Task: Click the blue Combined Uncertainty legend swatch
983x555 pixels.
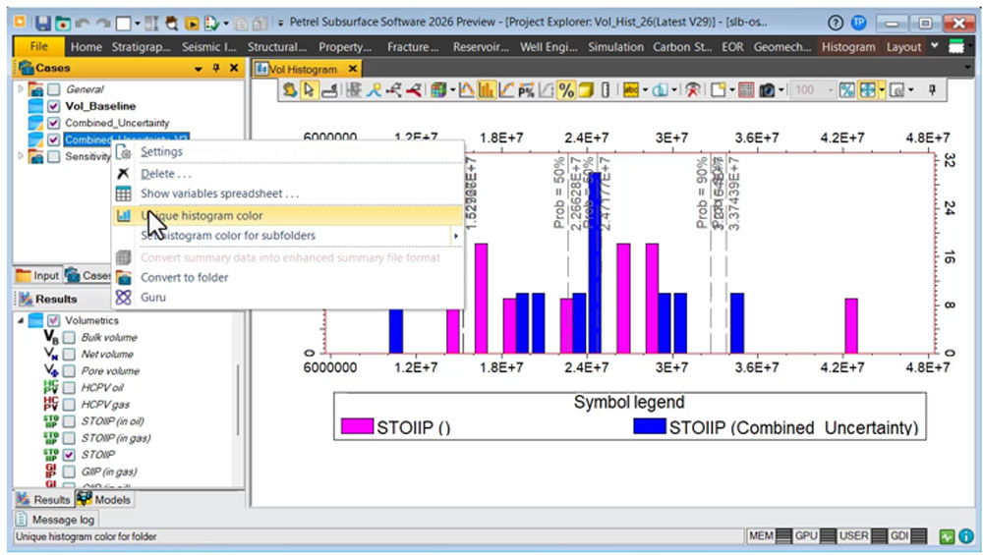Action: click(x=649, y=426)
